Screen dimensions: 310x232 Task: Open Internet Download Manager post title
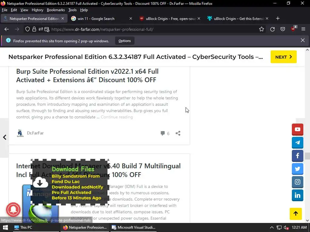[98, 170]
